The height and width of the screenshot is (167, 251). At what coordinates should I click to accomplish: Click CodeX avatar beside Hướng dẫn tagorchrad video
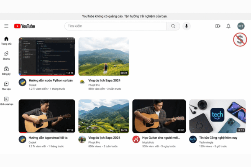23,139
